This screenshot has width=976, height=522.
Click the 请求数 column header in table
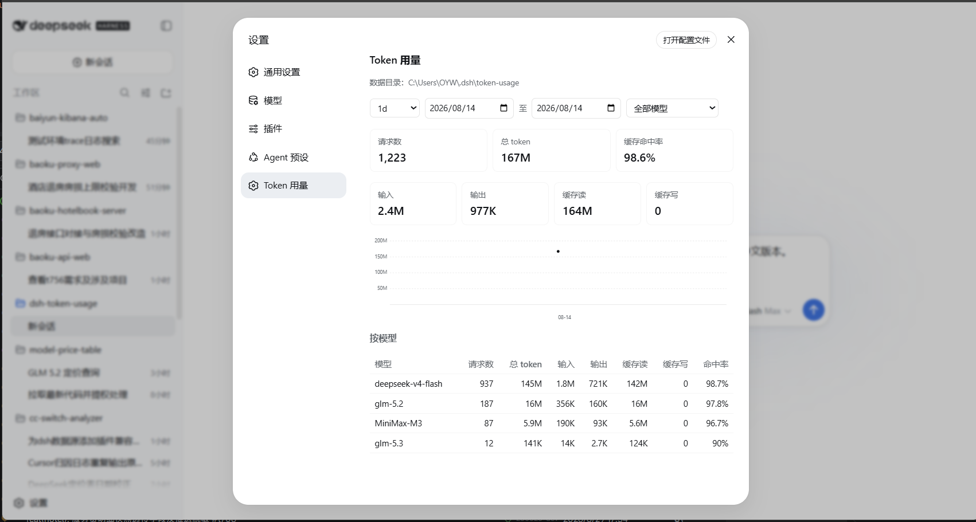[x=481, y=364]
